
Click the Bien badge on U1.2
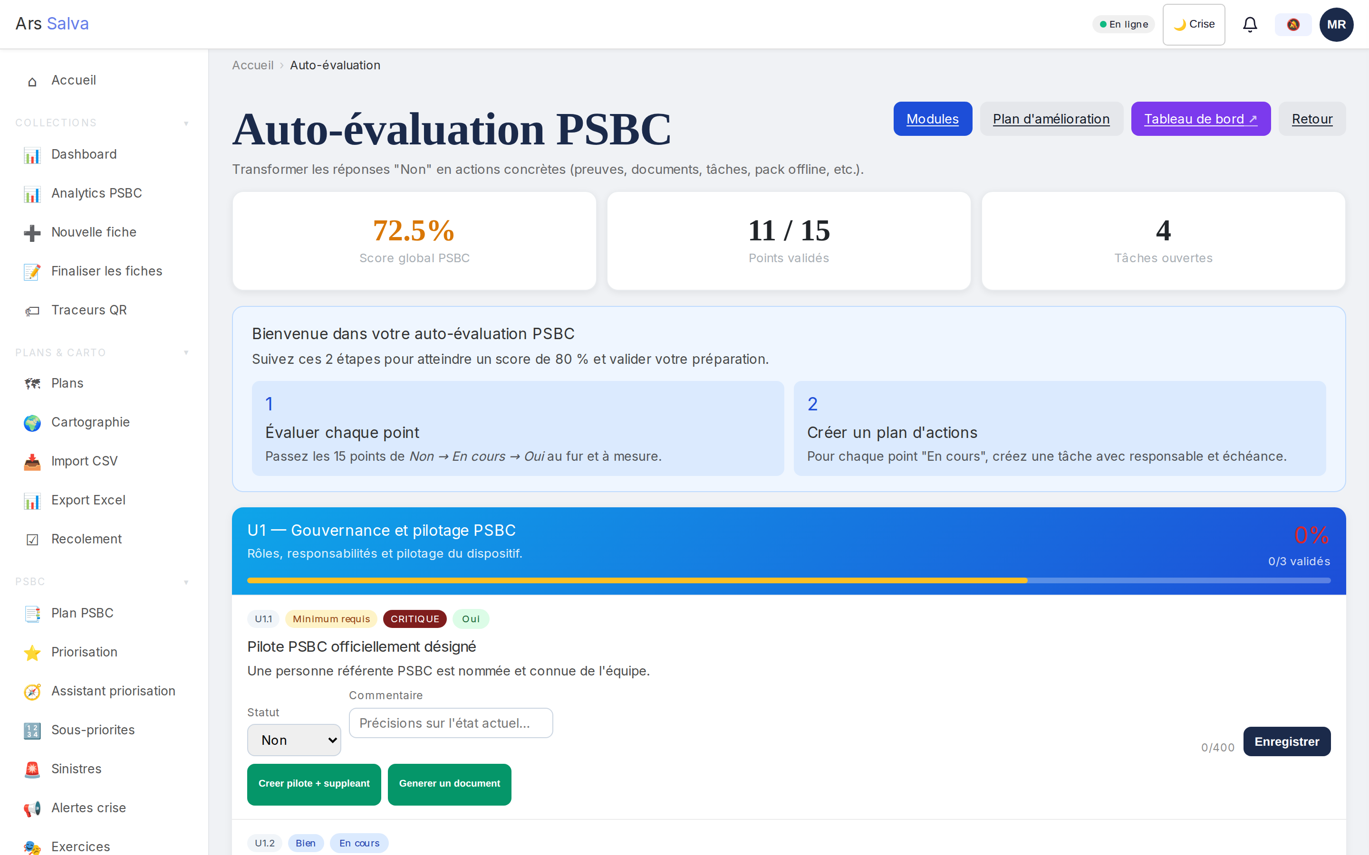coord(306,843)
